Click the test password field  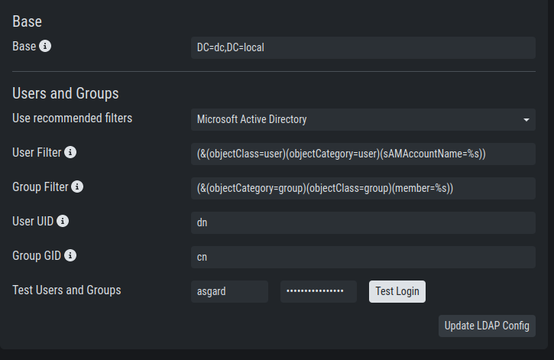(x=319, y=291)
